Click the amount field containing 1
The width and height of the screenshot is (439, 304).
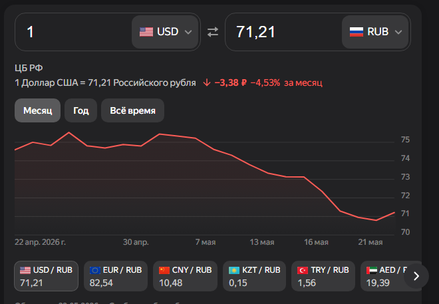[73, 32]
